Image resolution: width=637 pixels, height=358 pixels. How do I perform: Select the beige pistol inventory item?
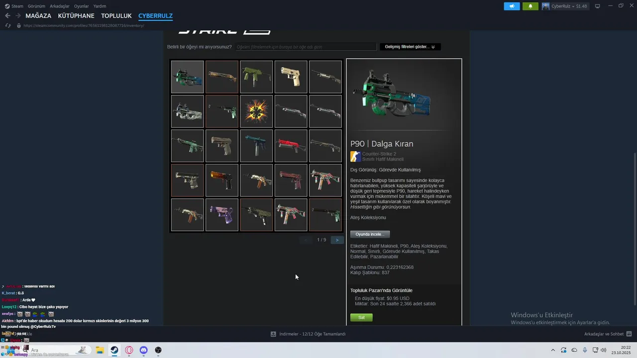[291, 77]
